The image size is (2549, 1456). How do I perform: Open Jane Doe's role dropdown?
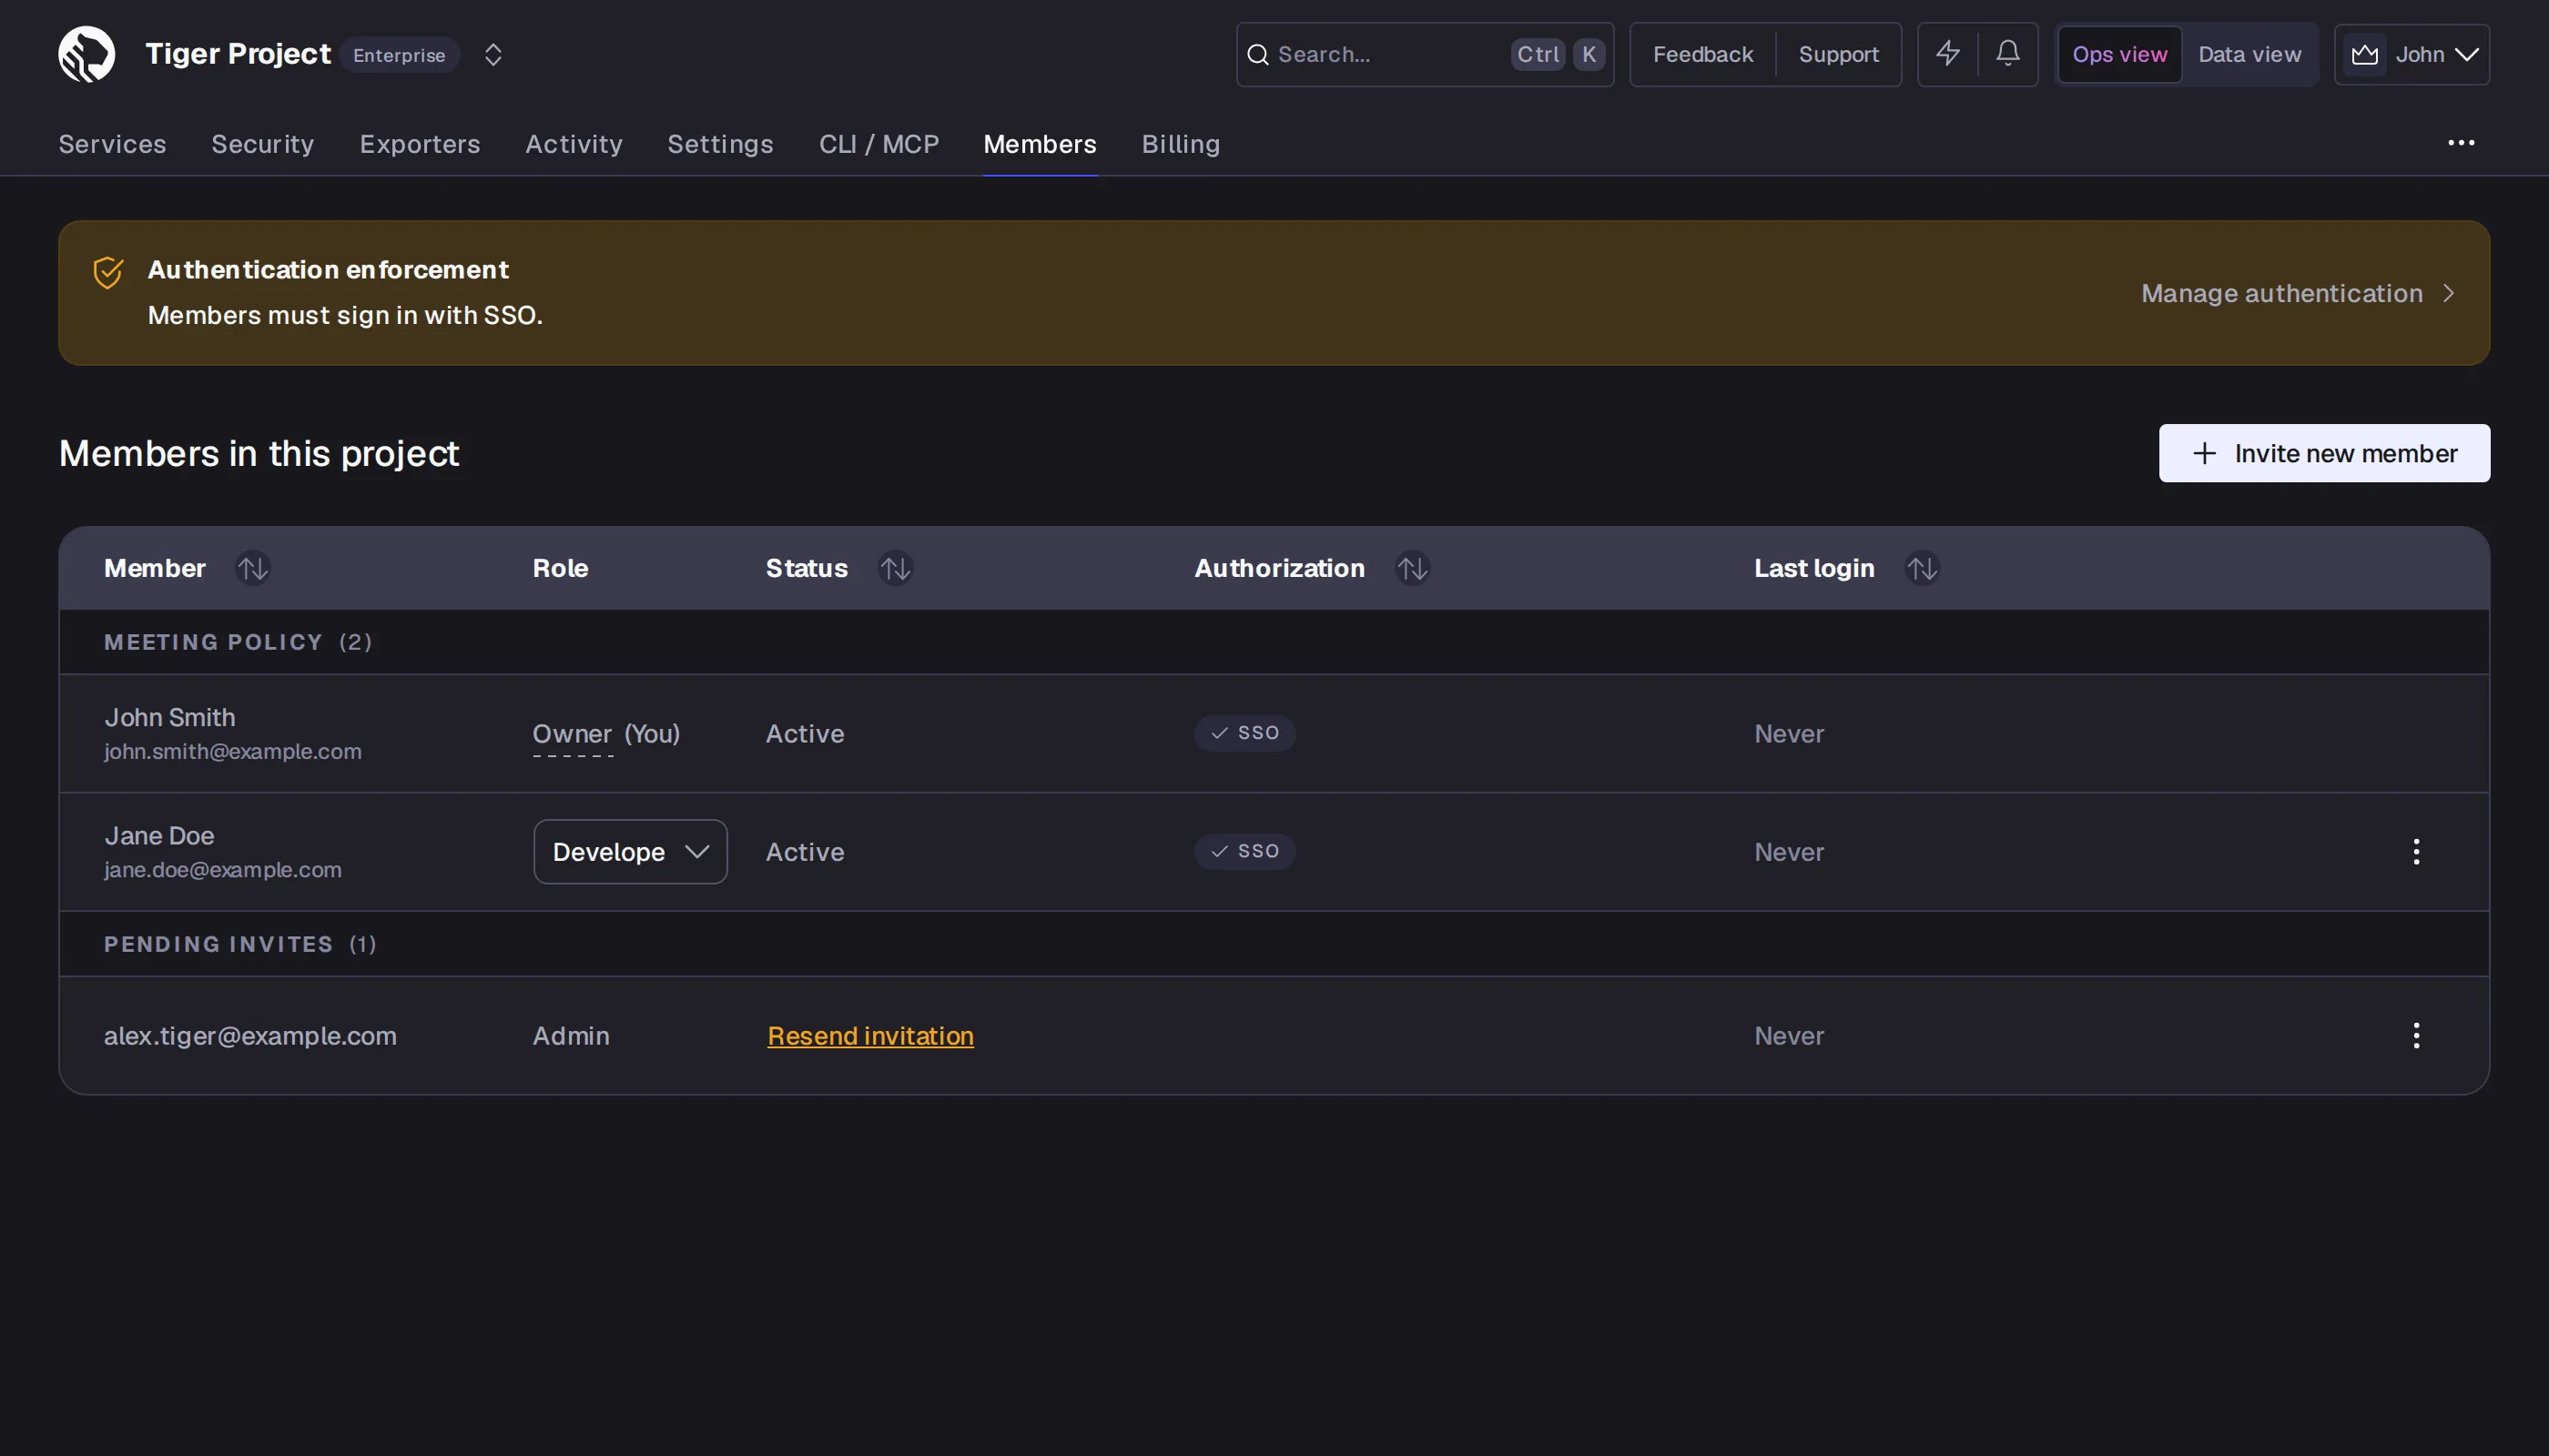630,852
